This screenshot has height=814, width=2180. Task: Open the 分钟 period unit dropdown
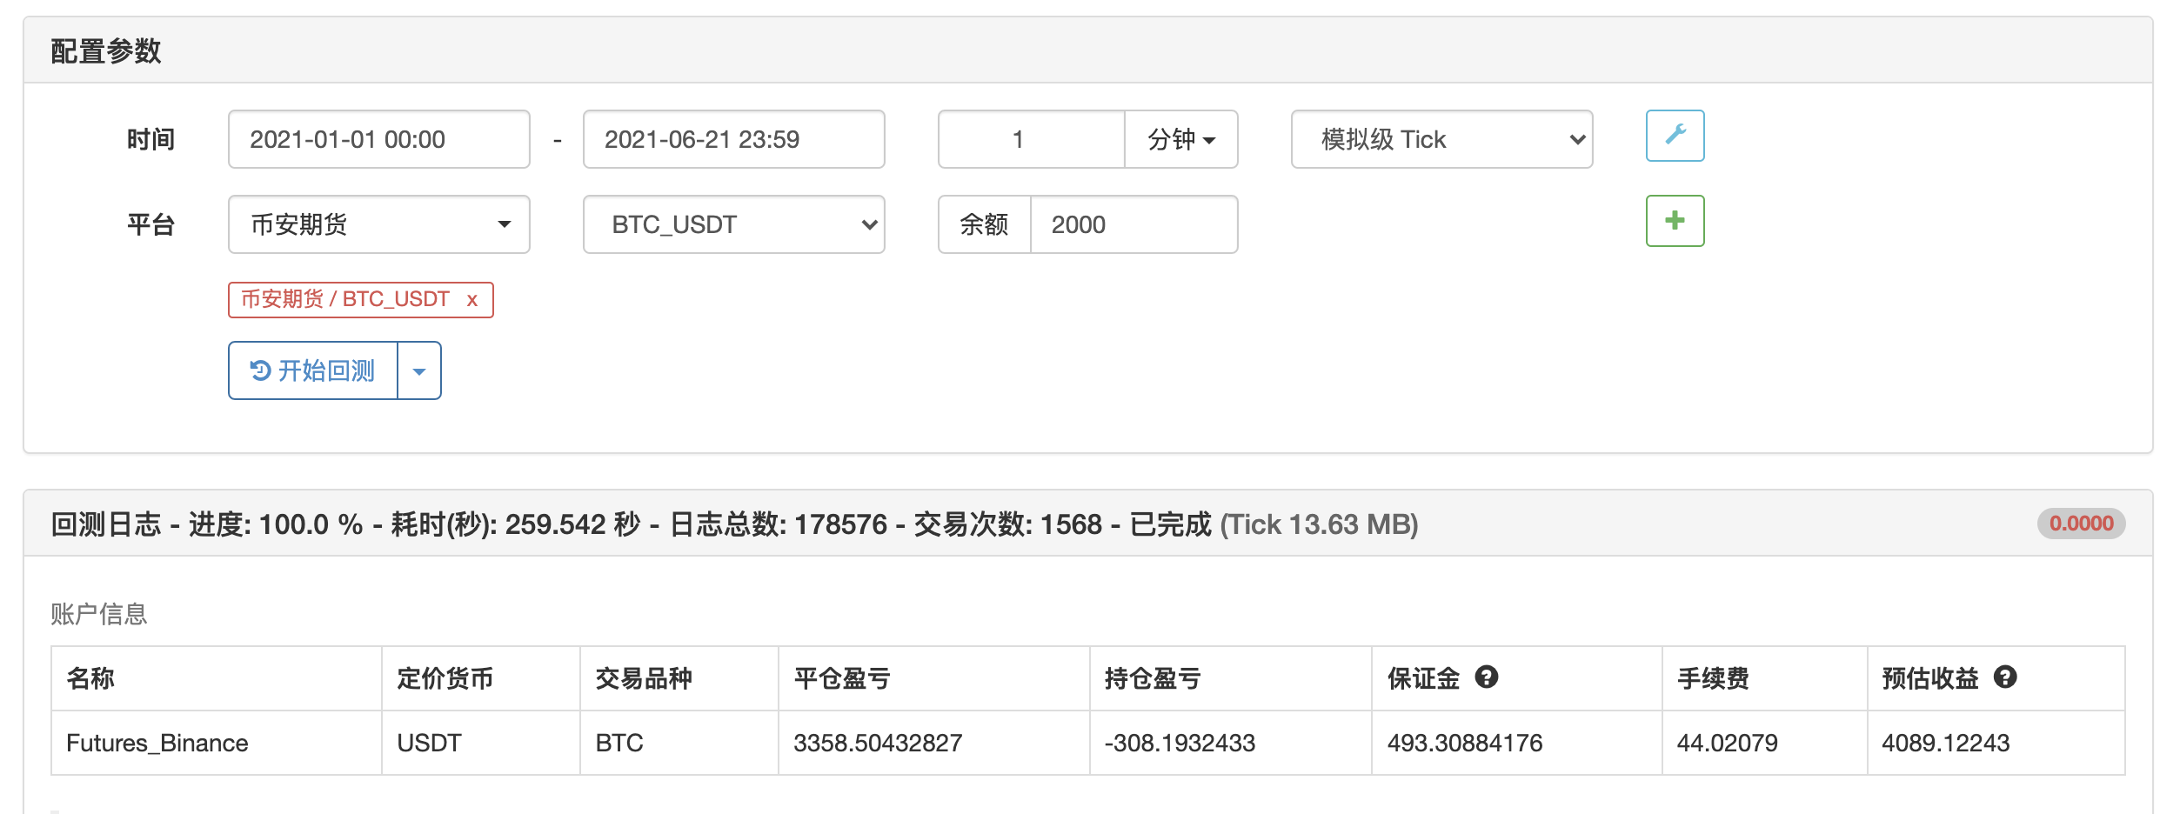coord(1180,139)
